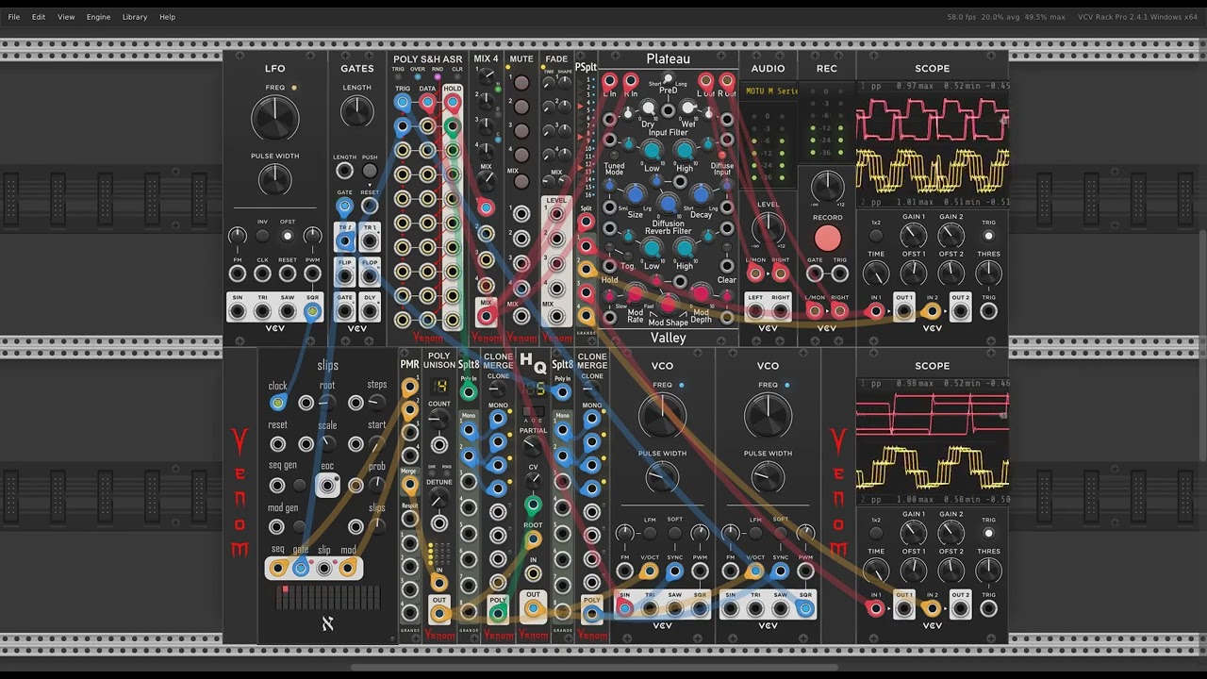Image resolution: width=1207 pixels, height=679 pixels.
Task: Click the LFO SQR output jack
Action: (x=312, y=311)
